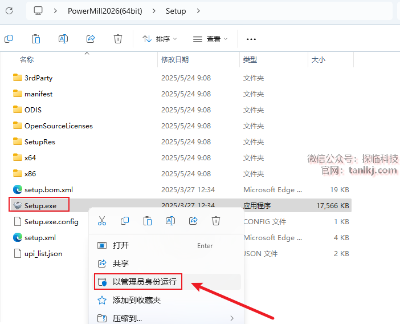Choose 以管理员身份运行 in context menu

(x=166, y=282)
